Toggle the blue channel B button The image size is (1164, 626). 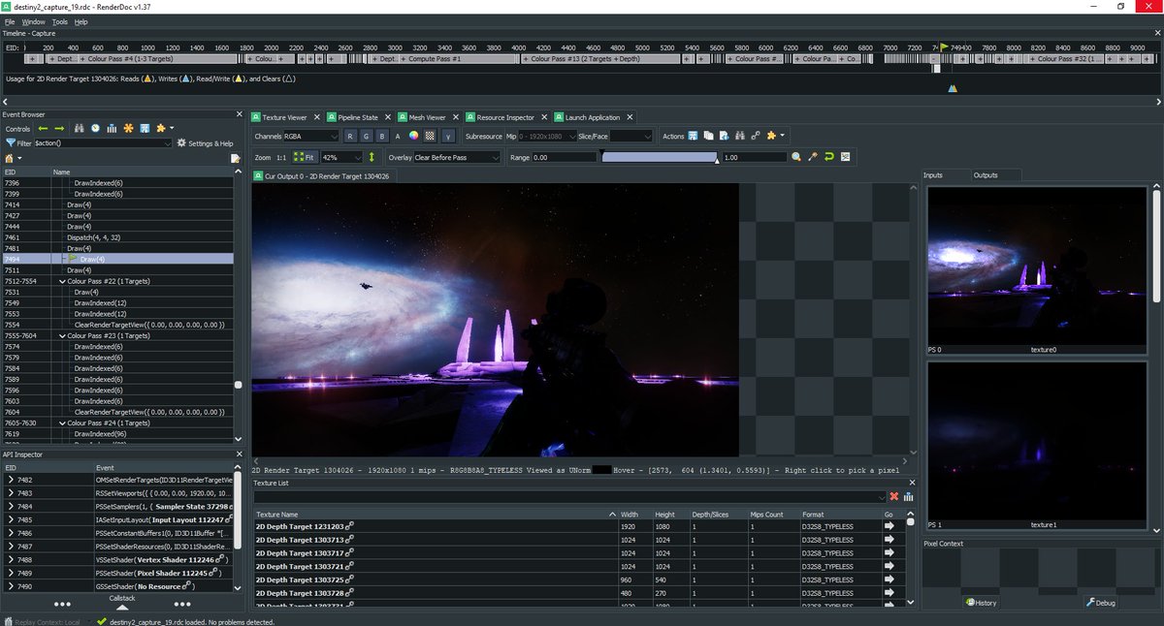coord(382,136)
